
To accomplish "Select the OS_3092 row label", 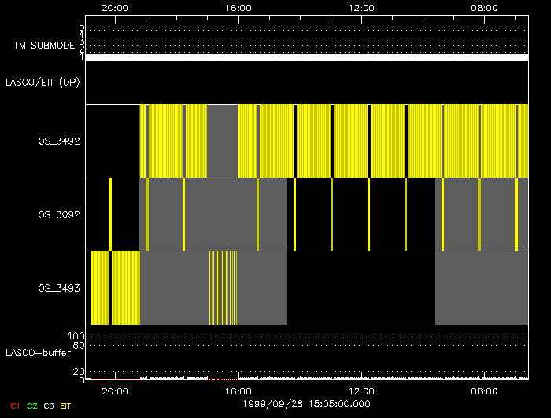I will tap(59, 214).
